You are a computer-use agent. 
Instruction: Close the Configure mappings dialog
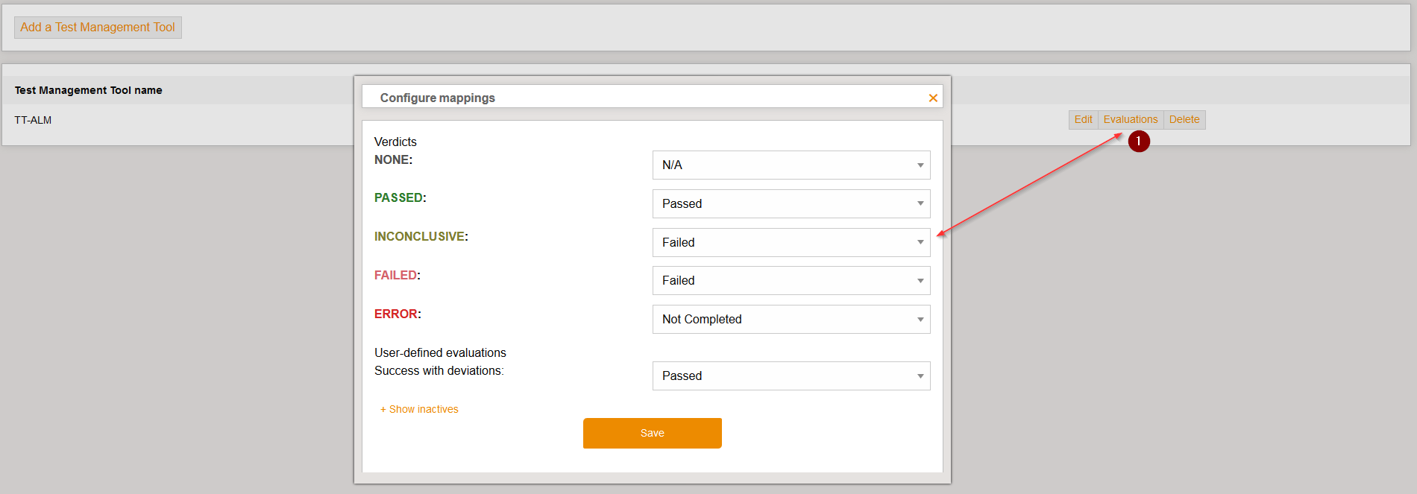tap(932, 98)
